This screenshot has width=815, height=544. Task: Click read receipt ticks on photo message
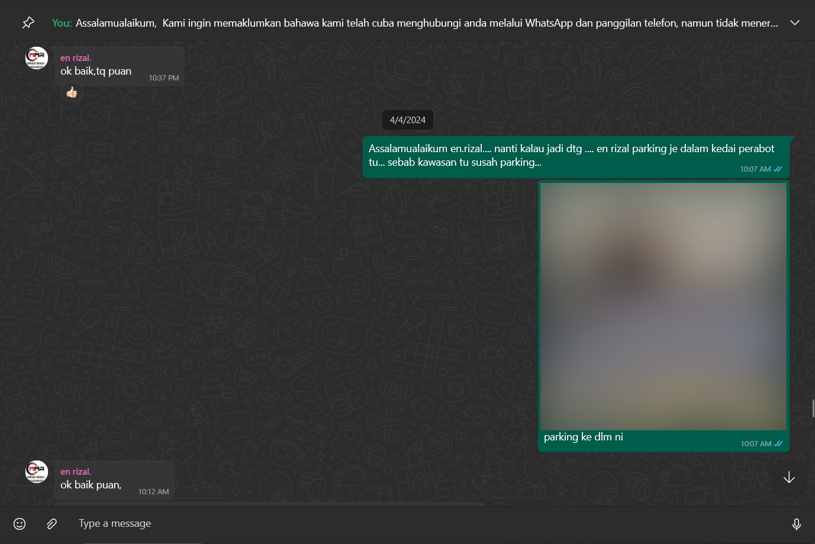(778, 444)
